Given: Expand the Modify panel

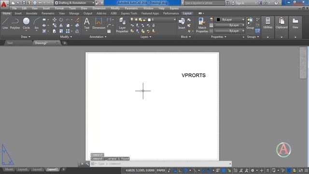Looking at the screenshot, I should (x=66, y=37).
